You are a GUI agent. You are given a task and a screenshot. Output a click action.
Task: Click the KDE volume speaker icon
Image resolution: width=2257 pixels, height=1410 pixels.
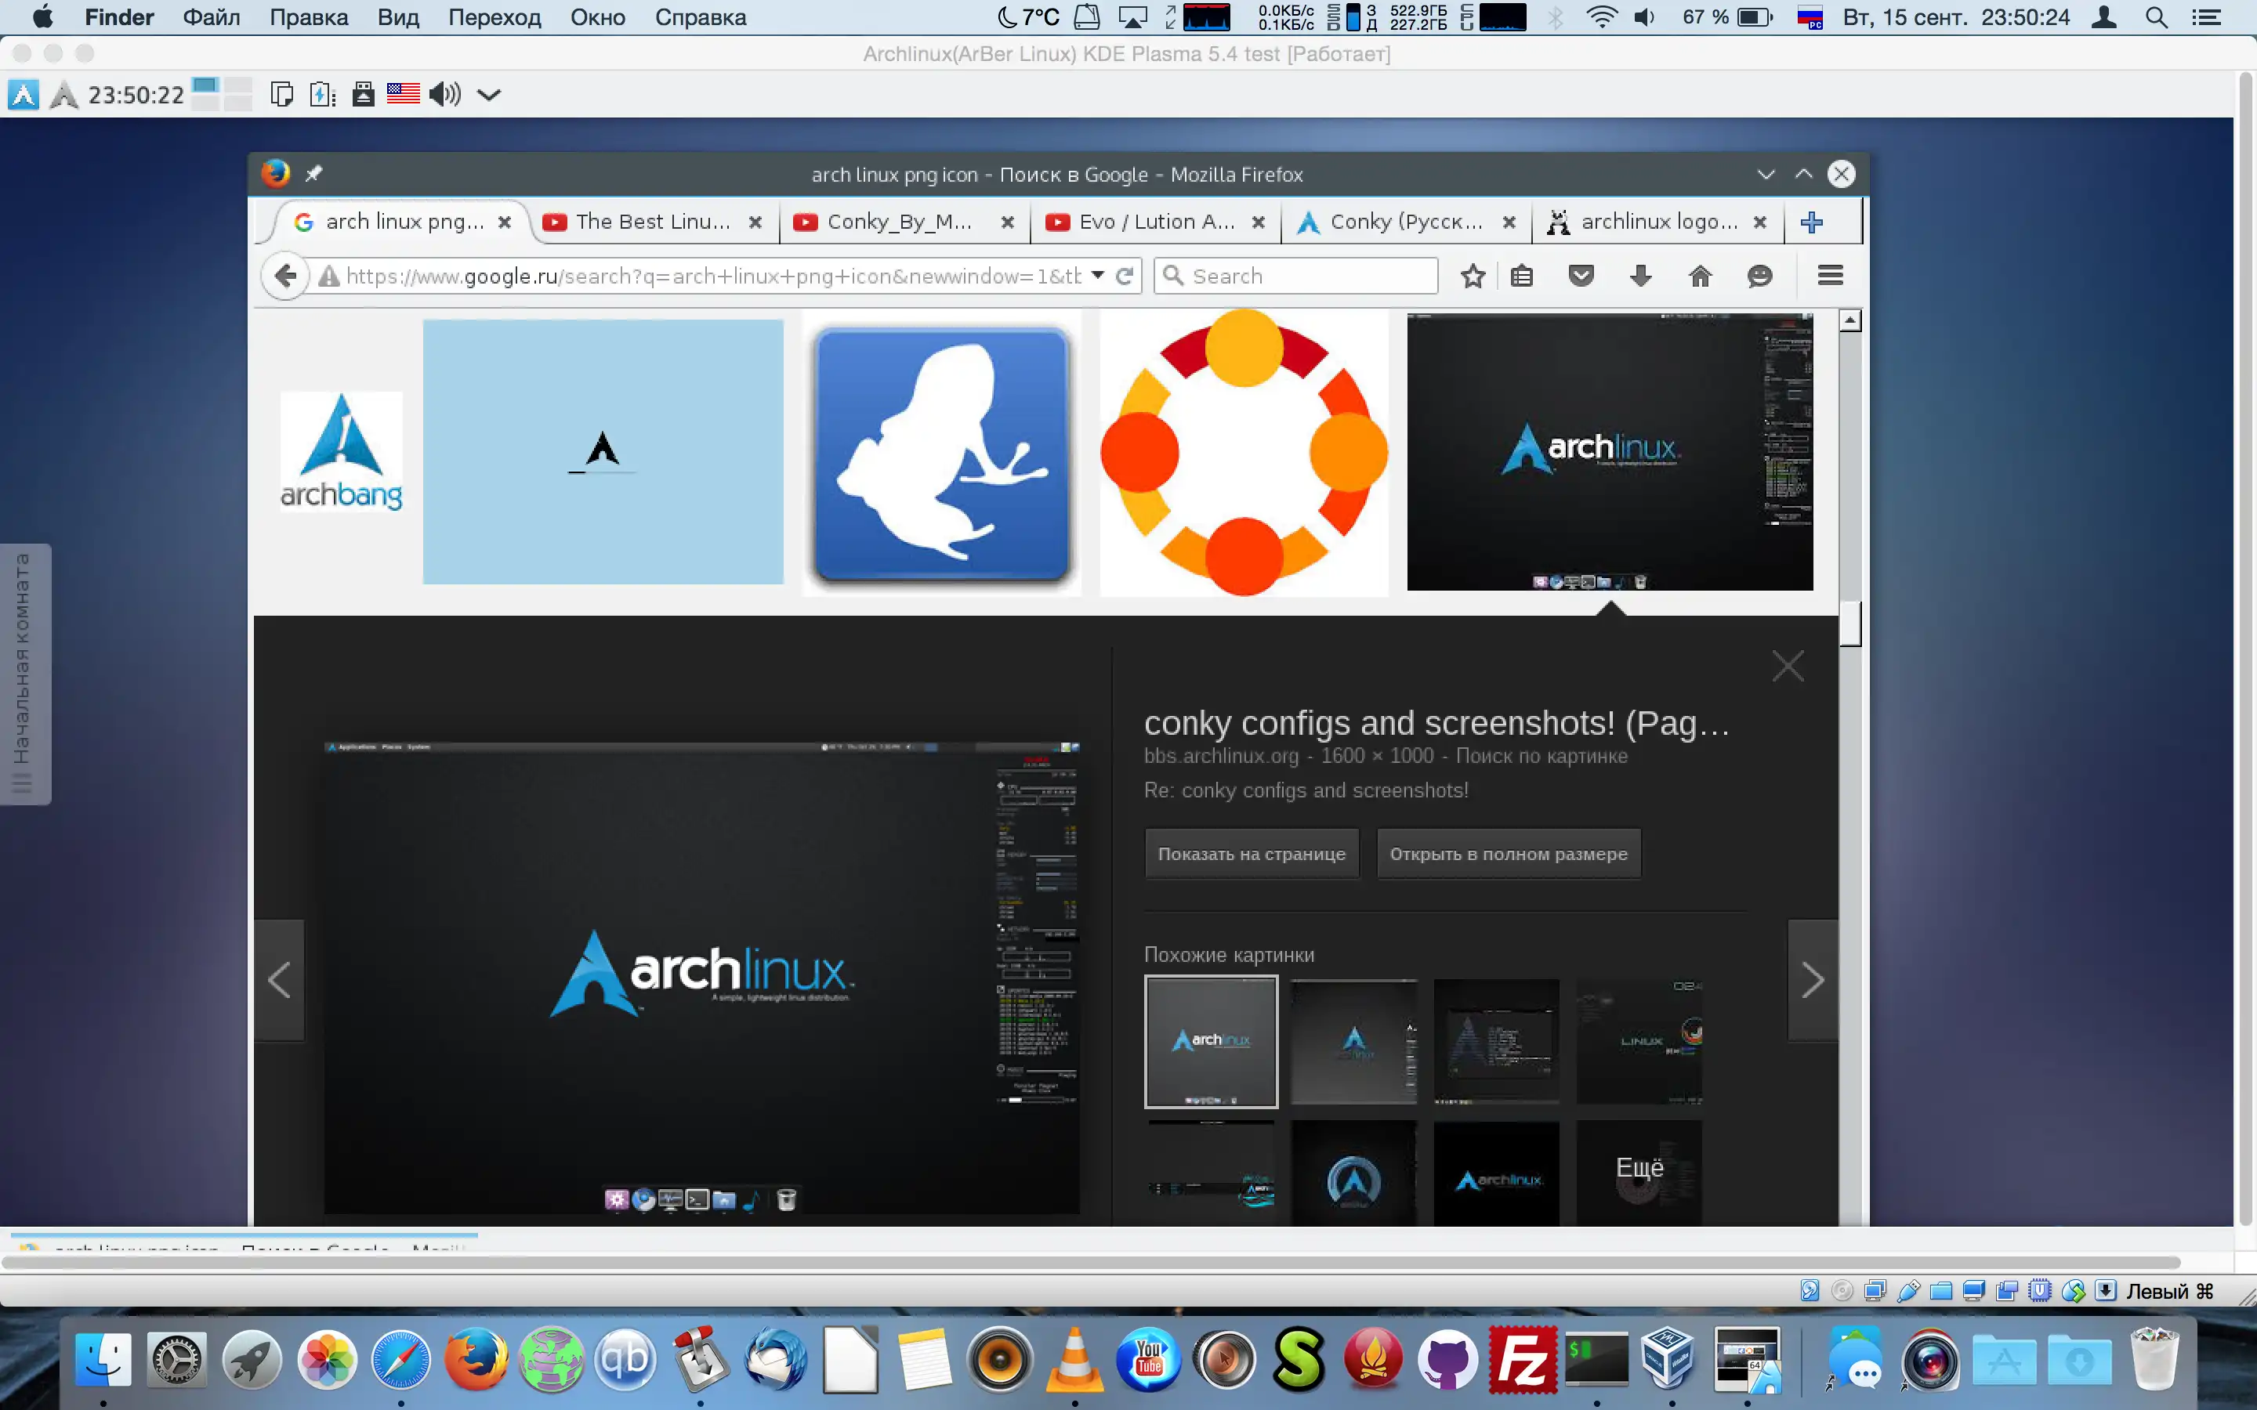pos(445,94)
